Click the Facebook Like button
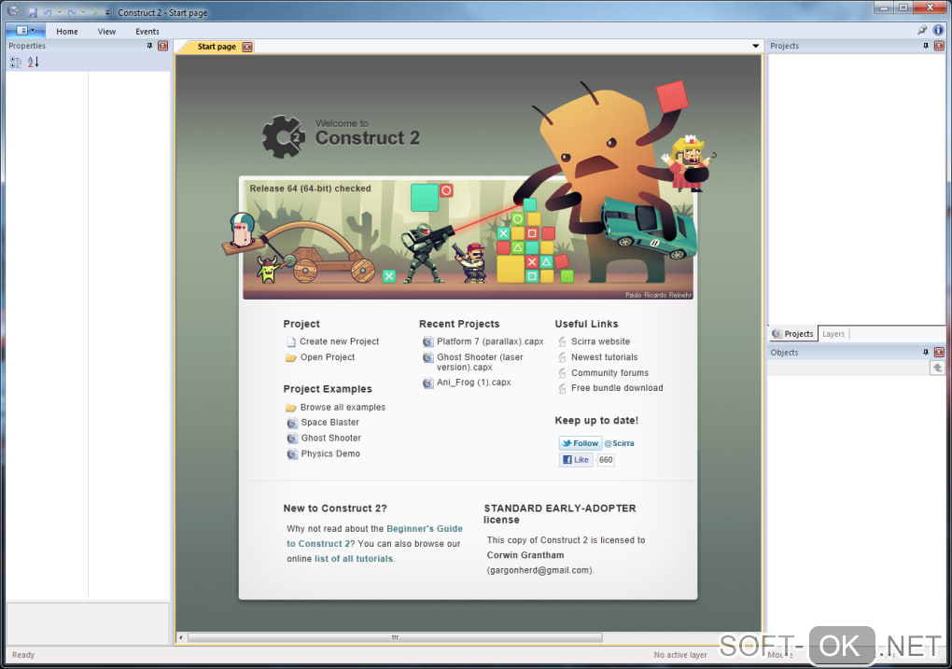 576,460
